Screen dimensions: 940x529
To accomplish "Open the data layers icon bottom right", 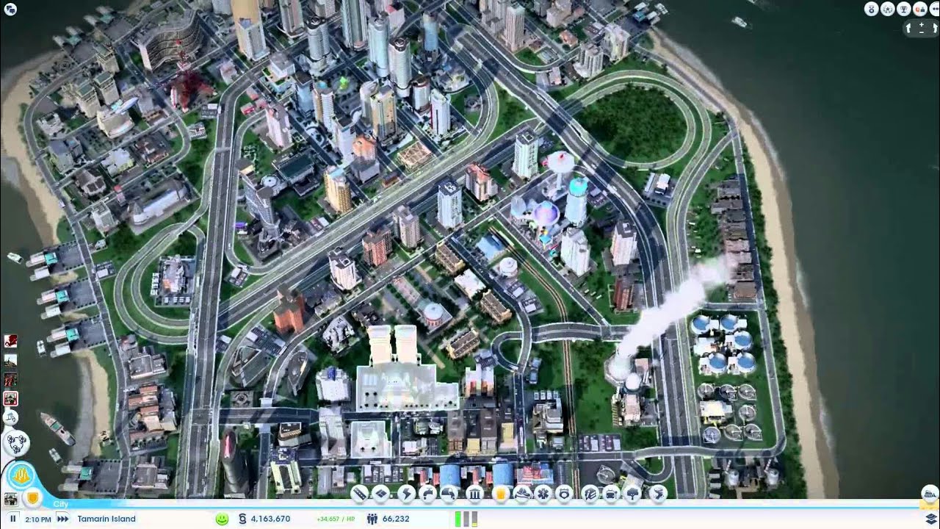I will tap(930, 519).
